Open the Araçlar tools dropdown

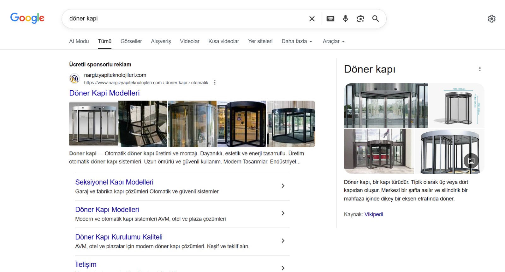[333, 41]
